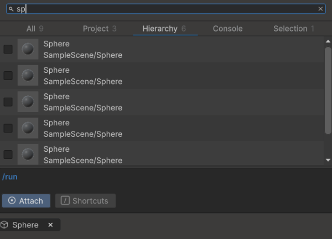Click the third Sphere preview thumbnail

click(x=28, y=102)
